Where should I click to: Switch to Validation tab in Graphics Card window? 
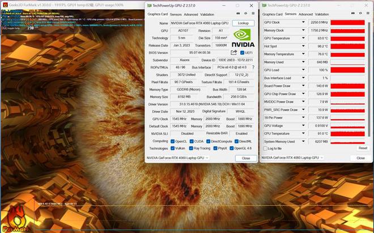pyautogui.click(x=207, y=14)
